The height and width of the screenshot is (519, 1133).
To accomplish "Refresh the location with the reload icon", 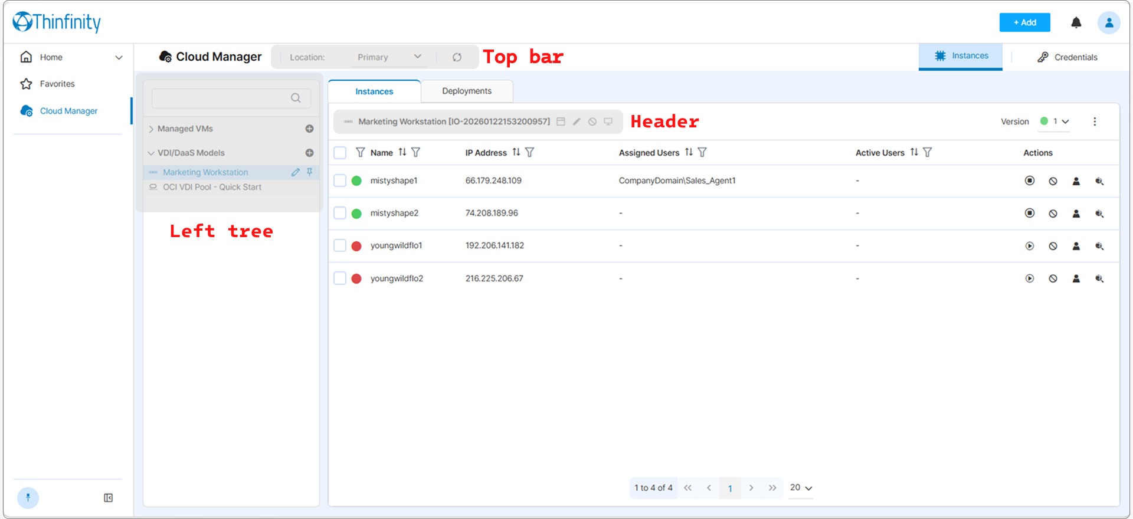I will coord(457,57).
